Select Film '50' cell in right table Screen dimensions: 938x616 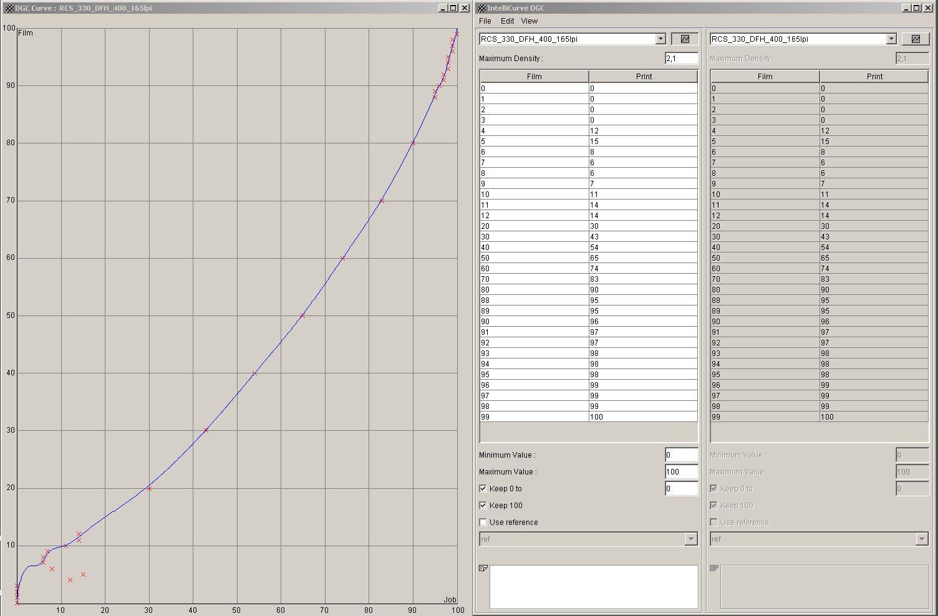coord(765,258)
